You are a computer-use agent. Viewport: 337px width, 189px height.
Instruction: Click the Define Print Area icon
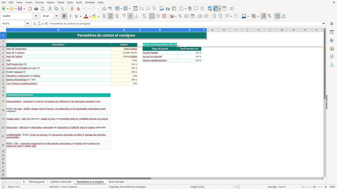click(210, 9)
